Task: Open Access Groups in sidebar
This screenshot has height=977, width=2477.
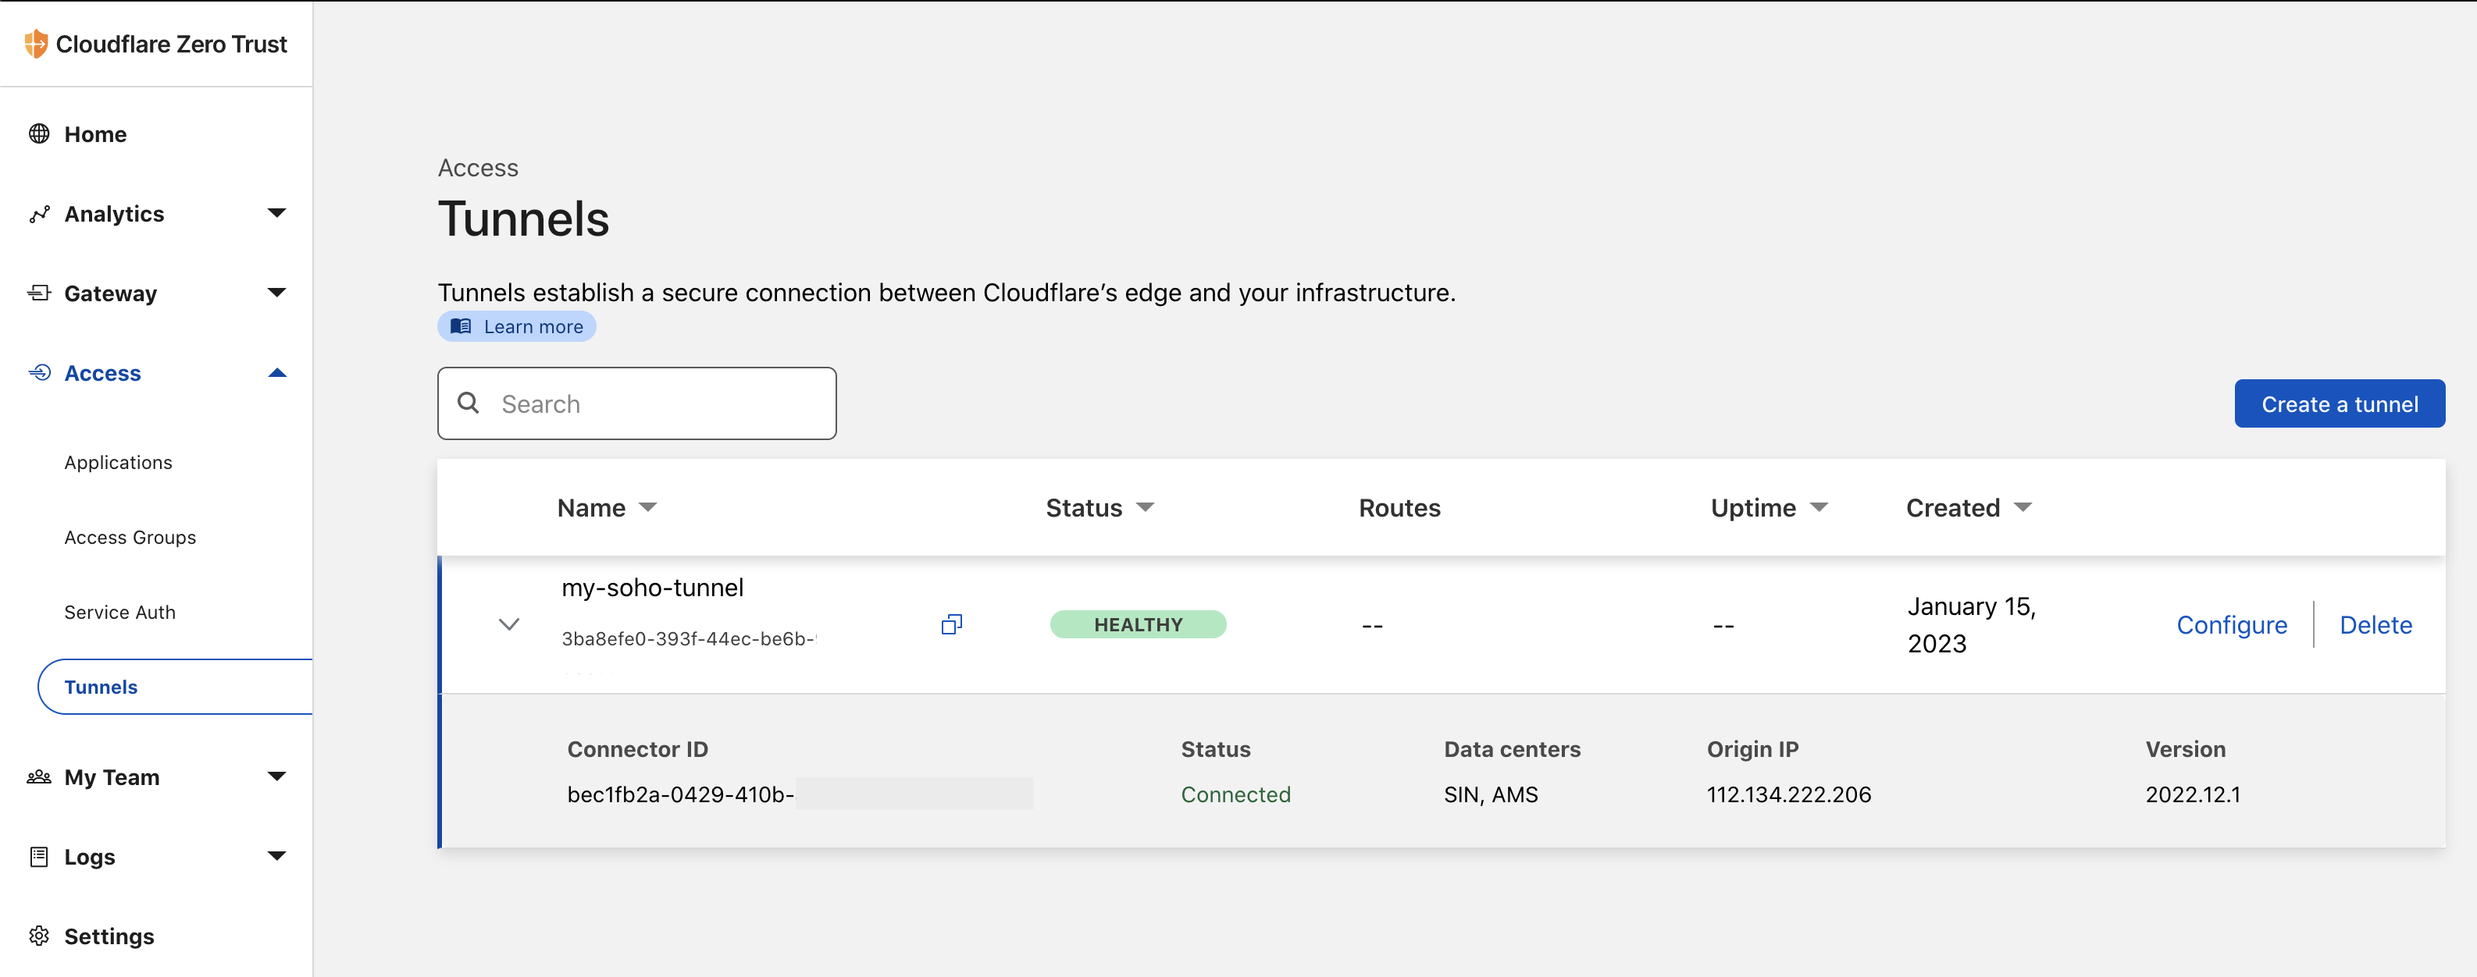Action: [x=130, y=537]
